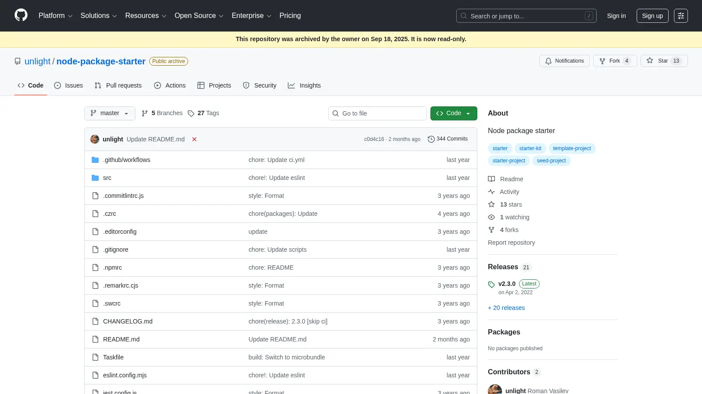Open the .github/workflows folder icon
Viewport: 702px width, 394px height.
click(95, 160)
